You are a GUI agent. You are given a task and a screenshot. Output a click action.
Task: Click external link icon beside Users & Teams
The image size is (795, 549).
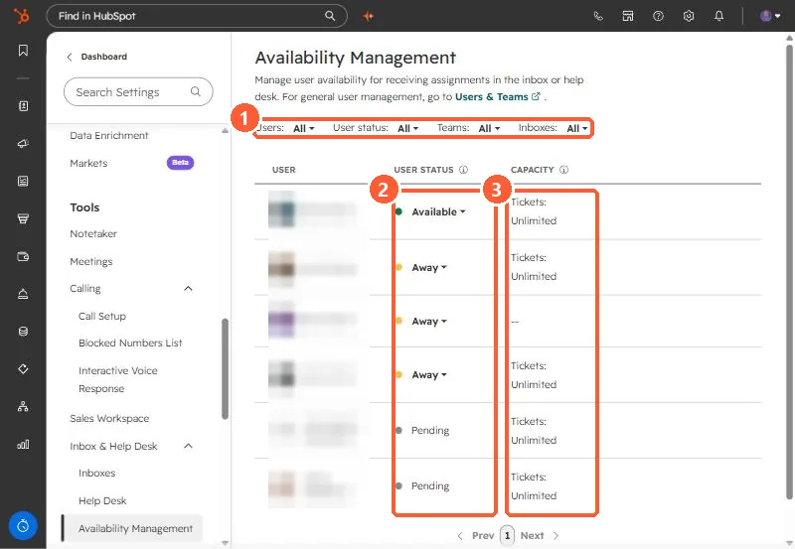pos(536,96)
